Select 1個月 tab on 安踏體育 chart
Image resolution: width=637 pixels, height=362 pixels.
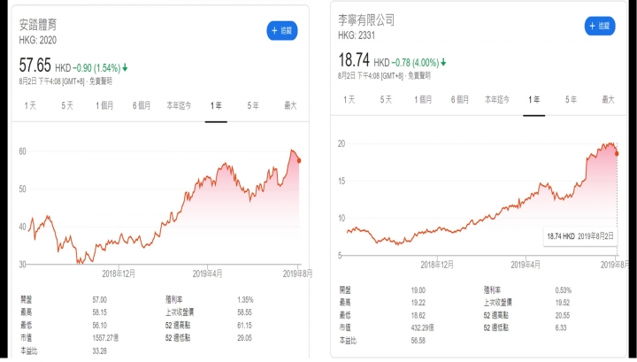tap(104, 106)
